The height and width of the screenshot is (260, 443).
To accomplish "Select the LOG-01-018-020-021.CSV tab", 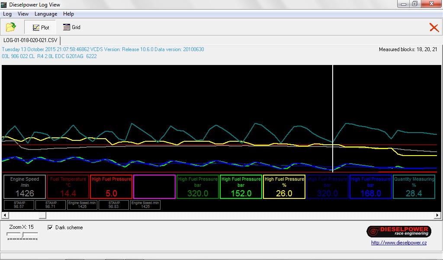I will click(x=30, y=40).
